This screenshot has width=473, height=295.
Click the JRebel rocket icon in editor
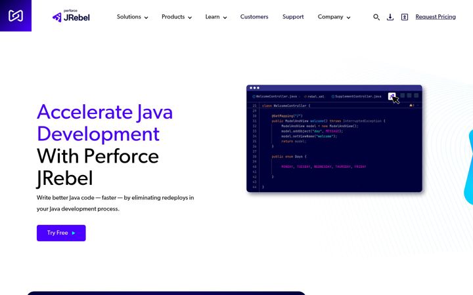(x=392, y=96)
